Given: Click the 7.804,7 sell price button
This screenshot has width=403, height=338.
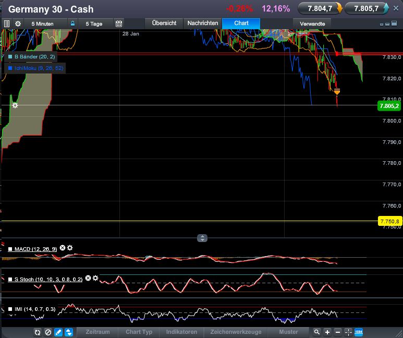Looking at the screenshot, I should pyautogui.click(x=320, y=9).
